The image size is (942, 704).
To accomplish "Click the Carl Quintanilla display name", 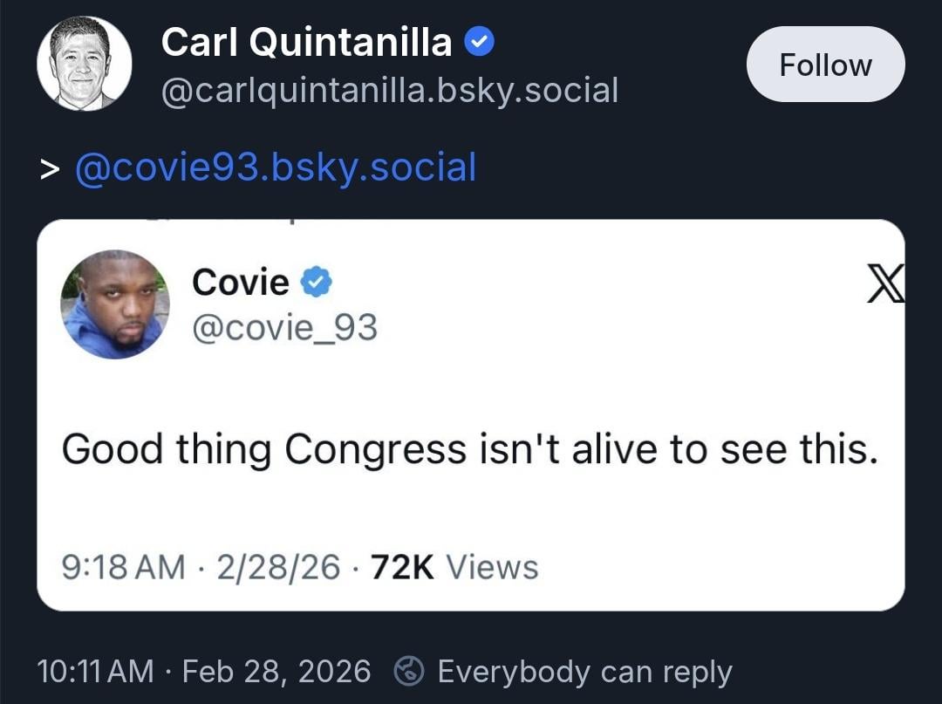I will point(306,42).
